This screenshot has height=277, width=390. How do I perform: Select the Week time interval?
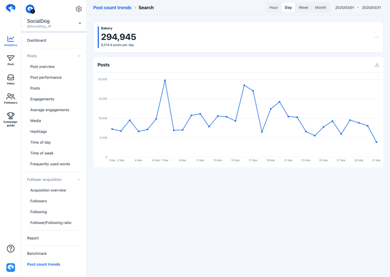tap(303, 8)
